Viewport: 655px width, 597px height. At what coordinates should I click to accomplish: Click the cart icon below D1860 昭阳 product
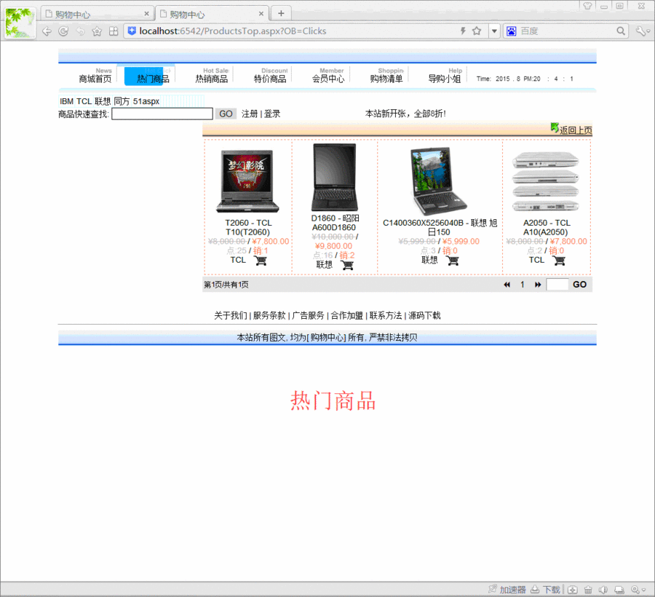pyautogui.click(x=347, y=265)
